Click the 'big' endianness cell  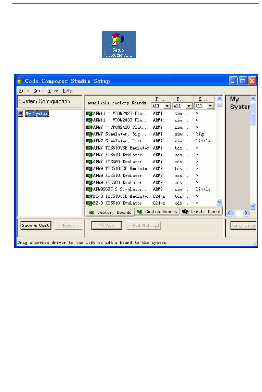[x=200, y=134]
